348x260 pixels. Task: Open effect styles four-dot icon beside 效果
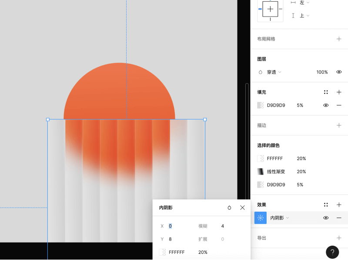tap(326, 204)
